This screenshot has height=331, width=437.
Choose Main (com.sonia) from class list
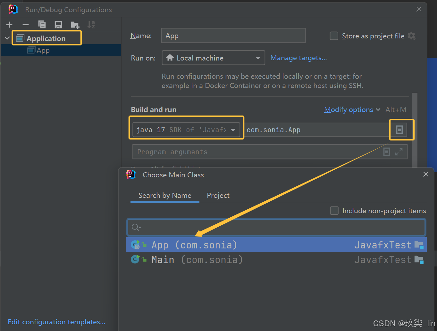pyautogui.click(x=276, y=260)
